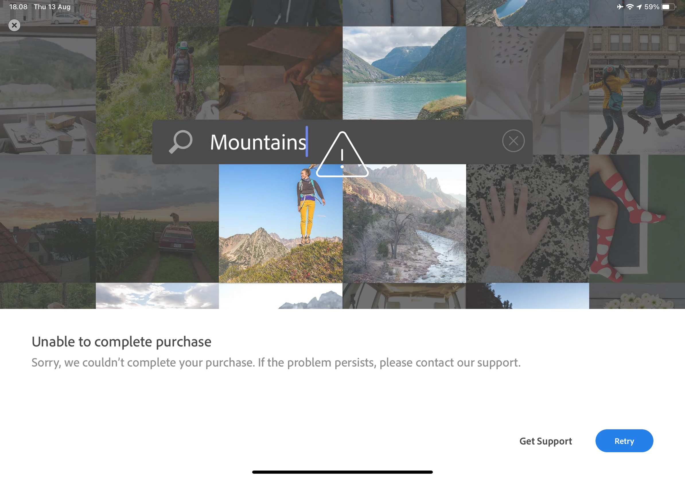Screen dimensions: 685x478
Task: Select the jumping hiker in yellow pants photo
Action: click(x=281, y=224)
